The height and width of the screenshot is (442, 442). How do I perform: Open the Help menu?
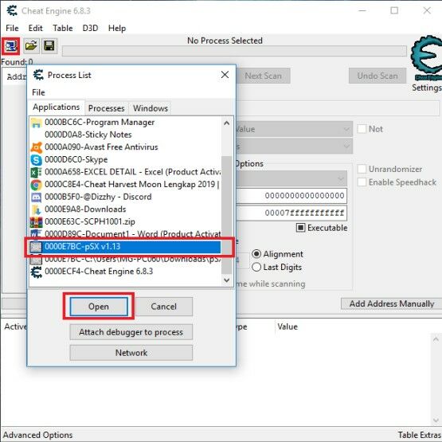coord(117,28)
